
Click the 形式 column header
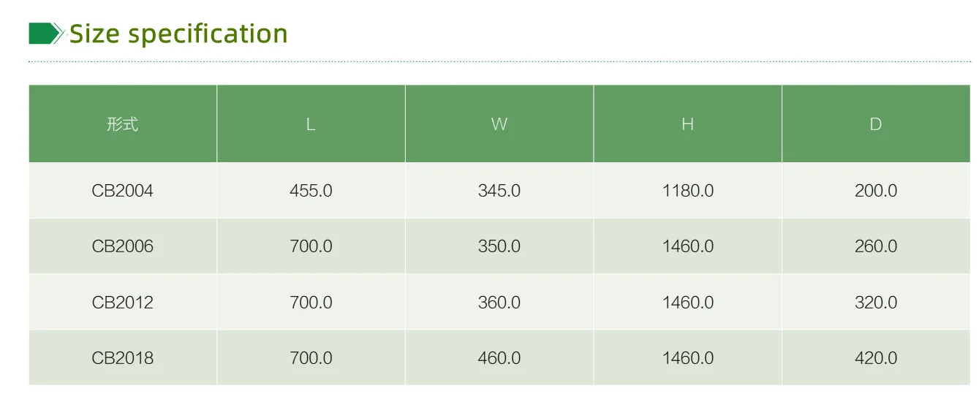122,124
